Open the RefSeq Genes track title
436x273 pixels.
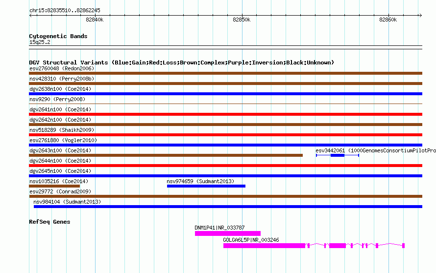(x=49, y=222)
